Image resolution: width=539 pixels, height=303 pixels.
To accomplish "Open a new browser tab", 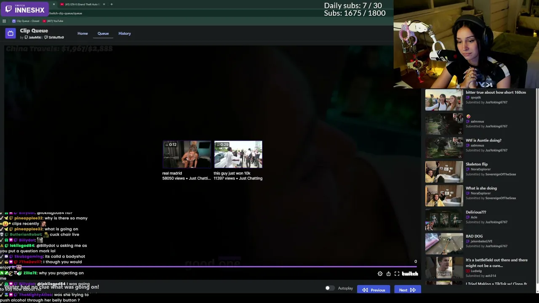I will pyautogui.click(x=112, y=4).
